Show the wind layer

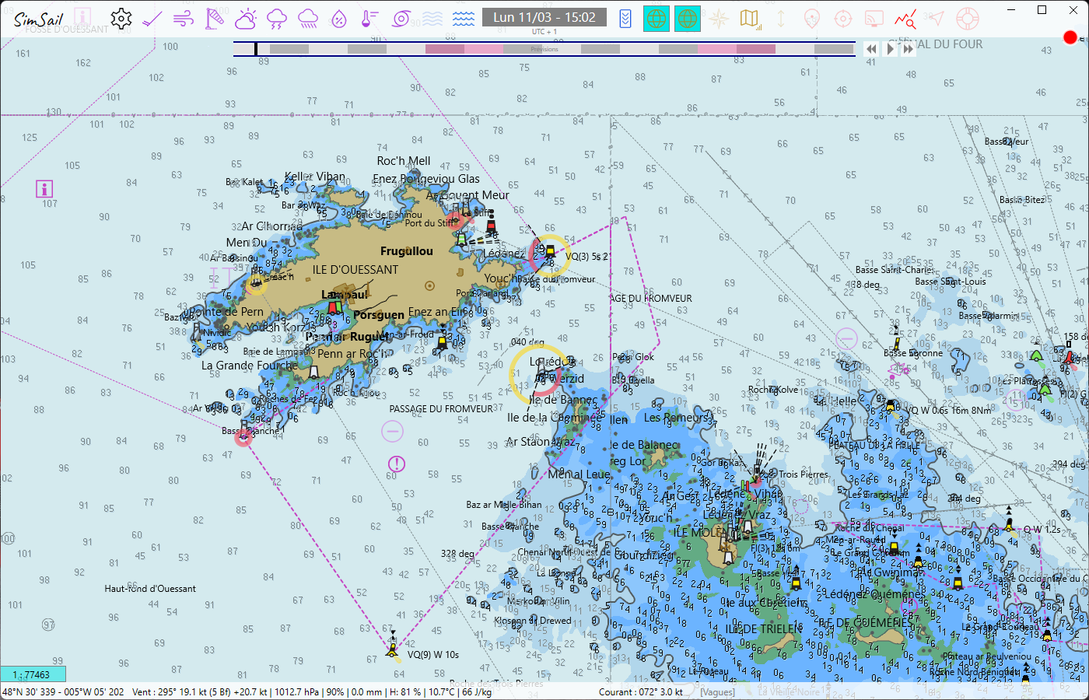point(184,19)
